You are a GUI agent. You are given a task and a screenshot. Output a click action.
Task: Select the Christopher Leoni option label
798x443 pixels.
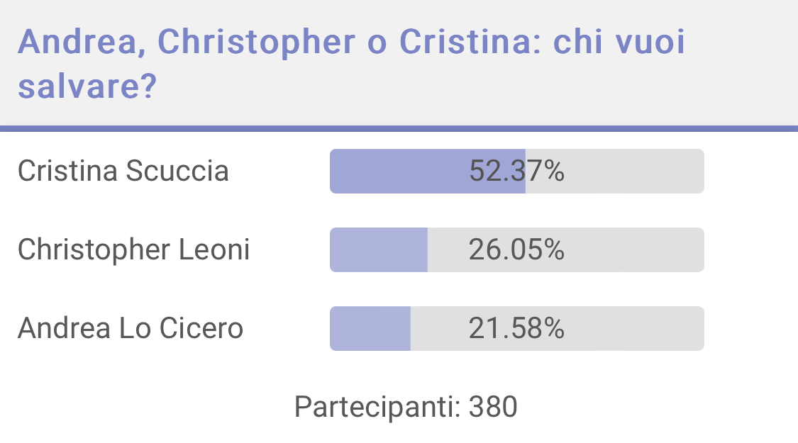coord(133,249)
